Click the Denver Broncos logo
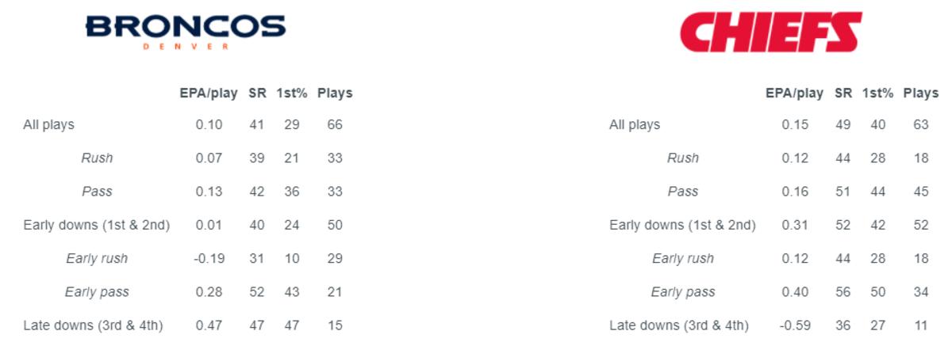The height and width of the screenshot is (350, 952). click(x=185, y=30)
